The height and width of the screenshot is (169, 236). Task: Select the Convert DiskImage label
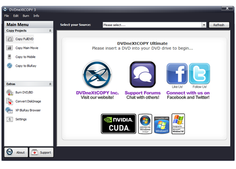[28, 101]
